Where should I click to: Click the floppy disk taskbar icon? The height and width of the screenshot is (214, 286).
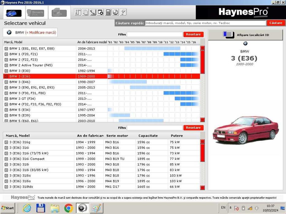[41, 208]
